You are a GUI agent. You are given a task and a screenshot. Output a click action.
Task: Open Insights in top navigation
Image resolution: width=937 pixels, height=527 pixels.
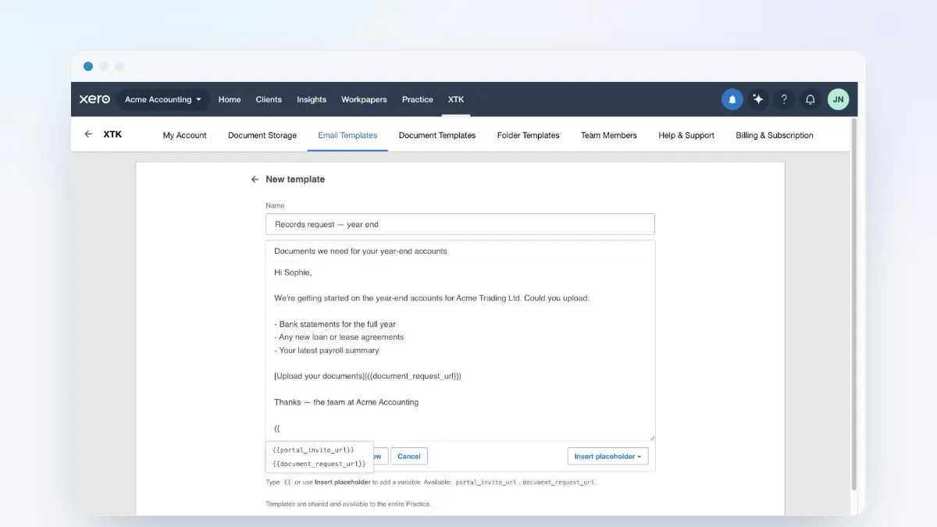[312, 99]
